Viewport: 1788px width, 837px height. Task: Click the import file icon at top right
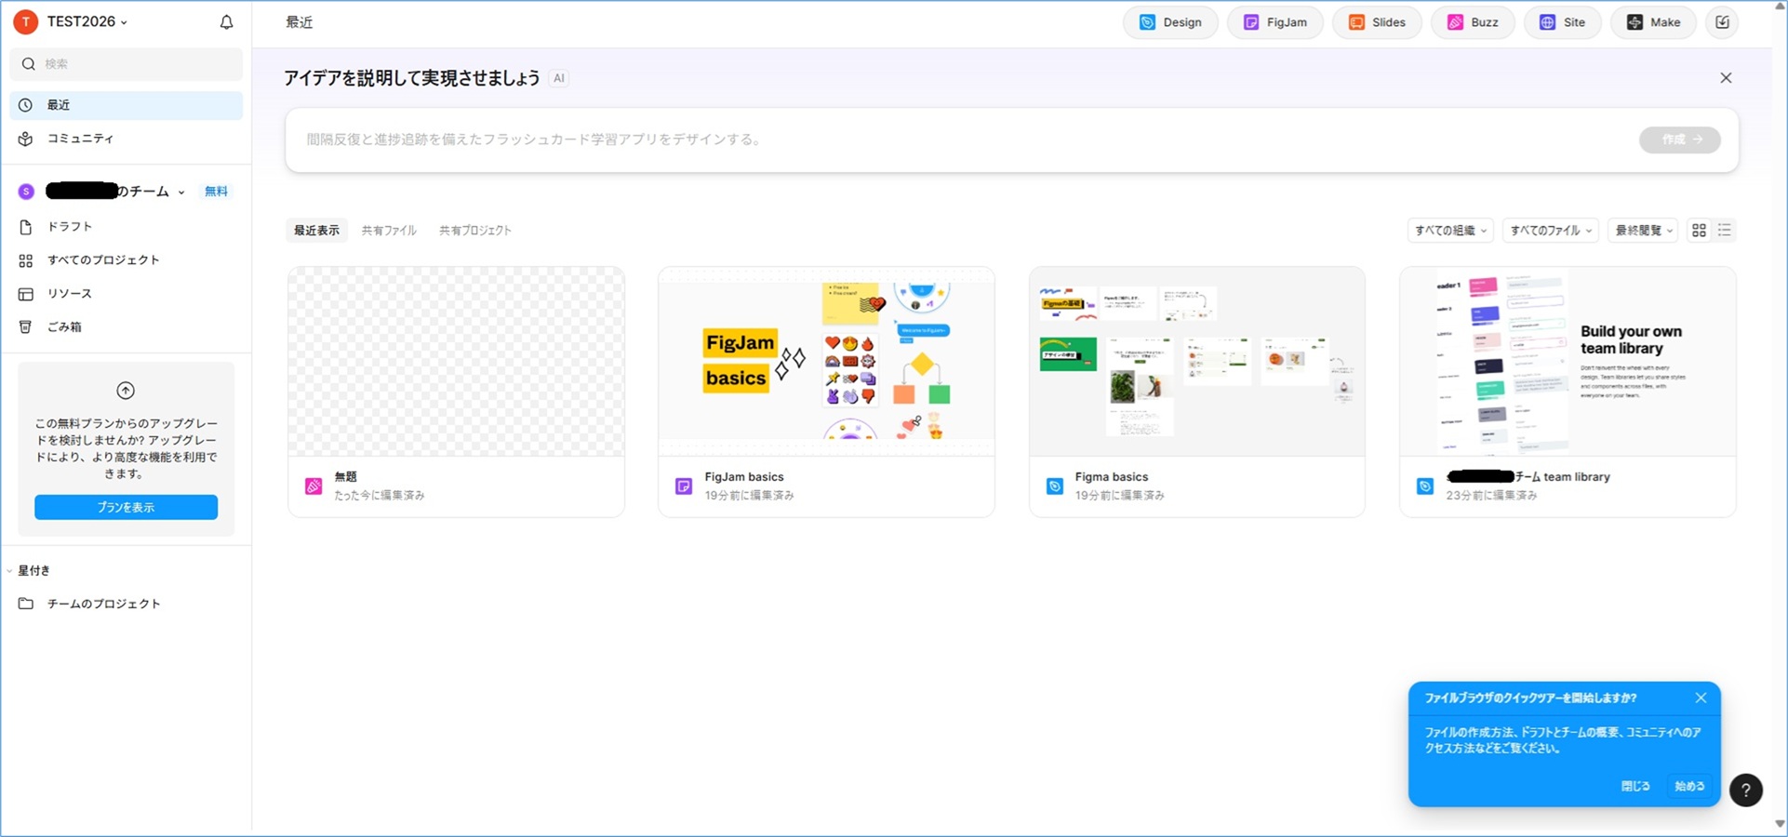[x=1723, y=22]
